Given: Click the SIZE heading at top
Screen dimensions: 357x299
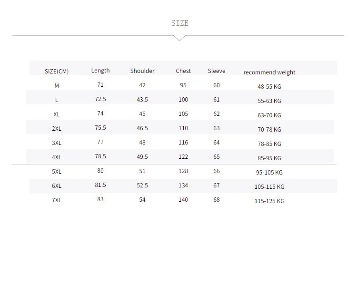Looking at the screenshot, I should pos(180,23).
